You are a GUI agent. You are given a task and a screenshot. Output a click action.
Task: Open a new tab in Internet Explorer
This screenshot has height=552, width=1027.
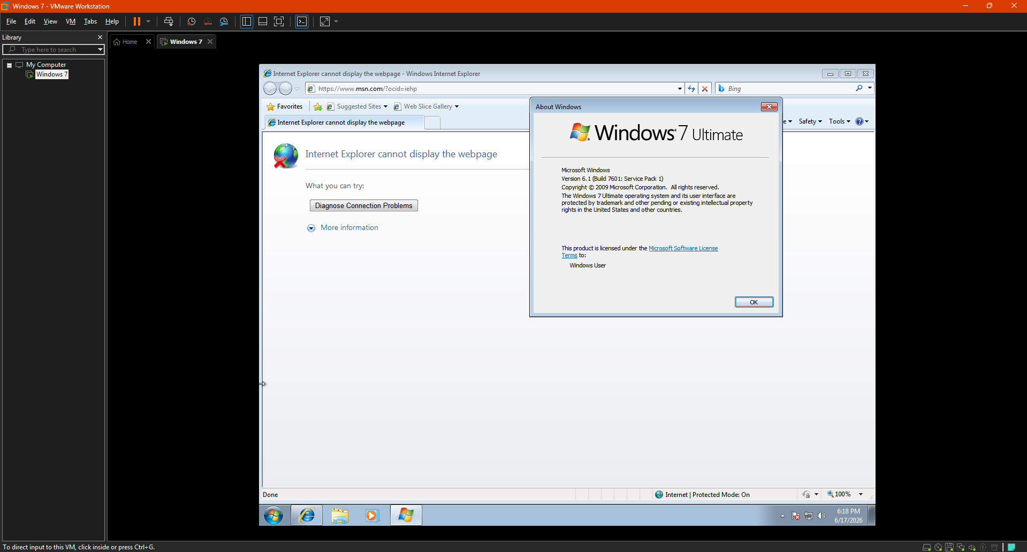coord(432,123)
